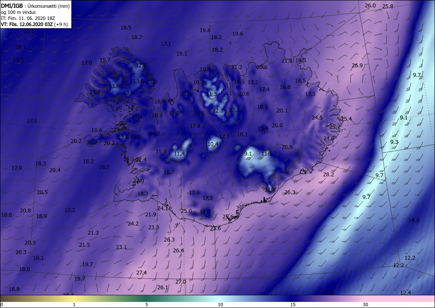The height and width of the screenshot is (308, 435).
Task: Click the map value 17.4
Action: [x=264, y=89]
